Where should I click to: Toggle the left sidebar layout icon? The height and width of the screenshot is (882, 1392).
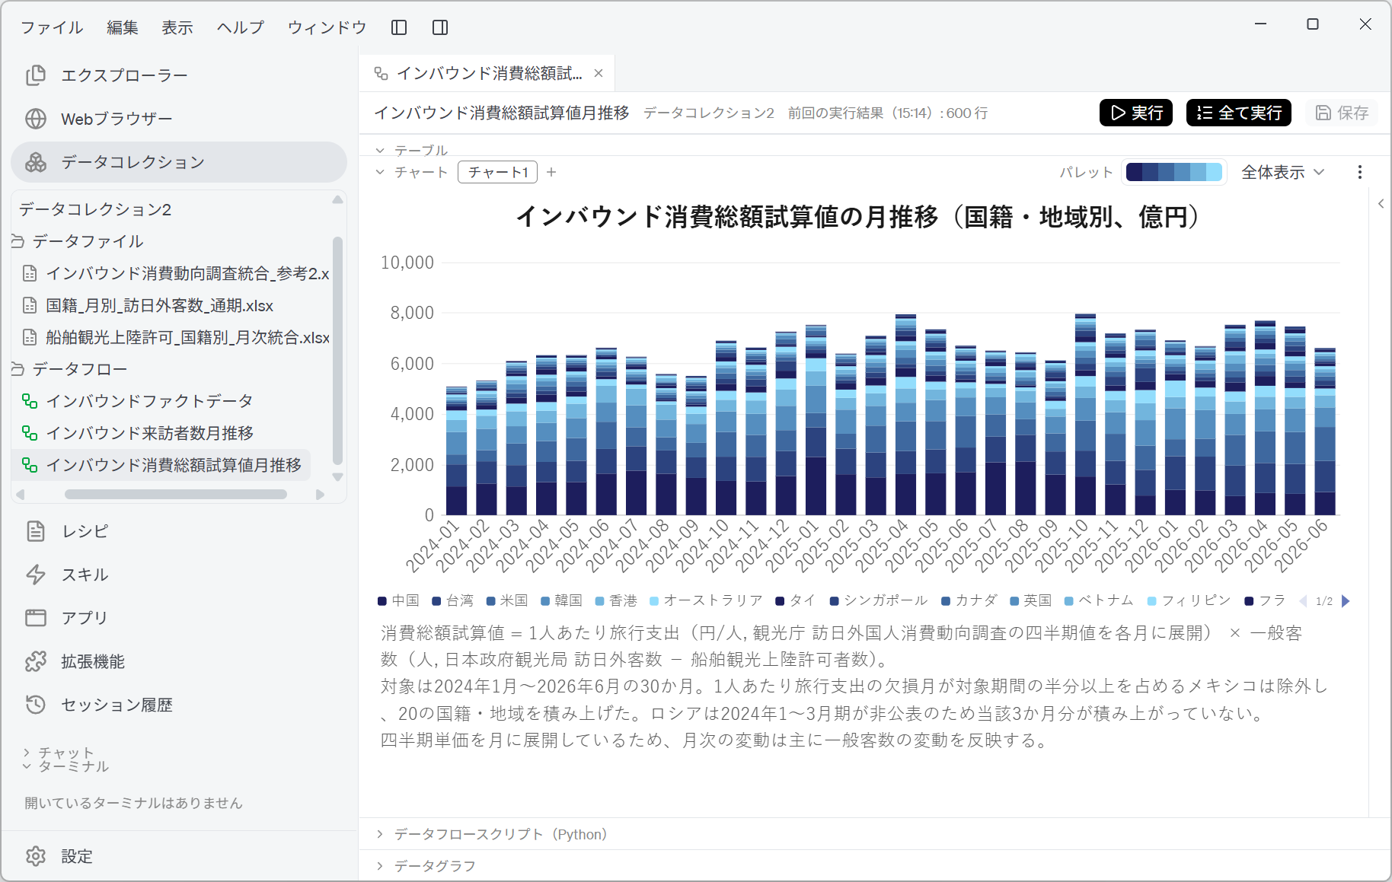tap(399, 27)
